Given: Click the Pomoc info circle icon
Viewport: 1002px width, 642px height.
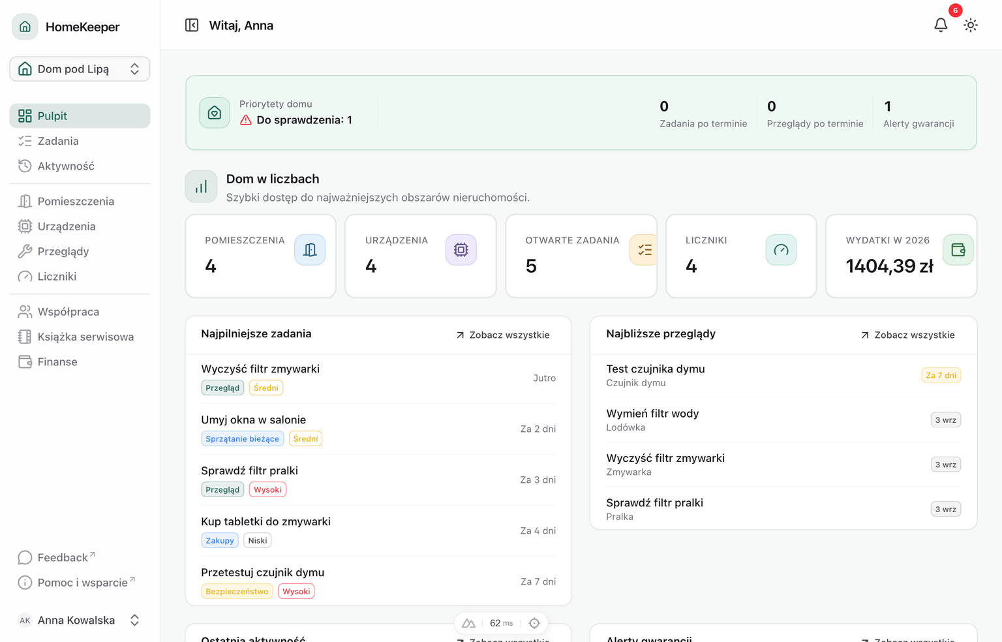Looking at the screenshot, I should 25,583.
